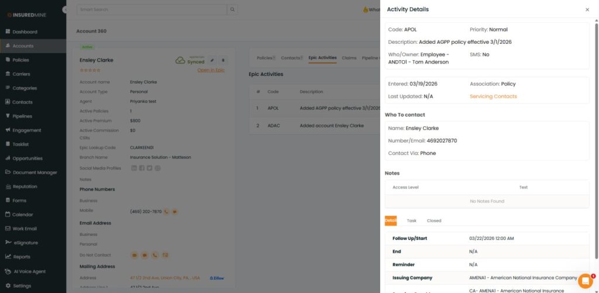Toggle Do Not Contact for text messages
Image resolution: width=599 pixels, height=293 pixels.
(x=144, y=255)
